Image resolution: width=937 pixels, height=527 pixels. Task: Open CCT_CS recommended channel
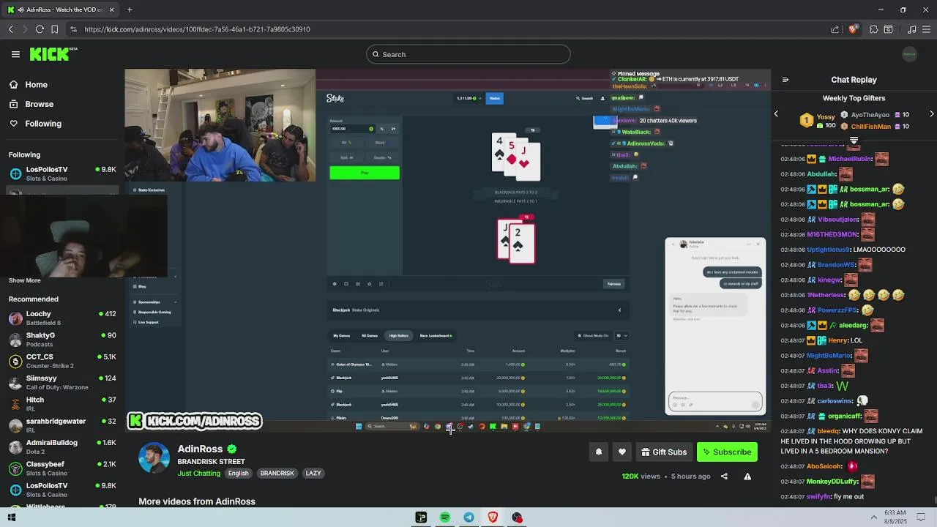click(x=62, y=361)
